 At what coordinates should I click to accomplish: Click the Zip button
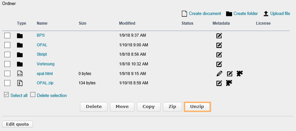click(172, 107)
